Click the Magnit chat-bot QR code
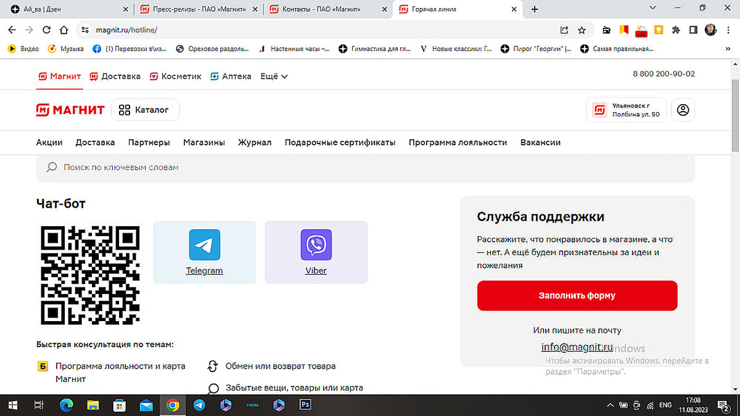Screen dimensions: 740x416 pos(90,275)
